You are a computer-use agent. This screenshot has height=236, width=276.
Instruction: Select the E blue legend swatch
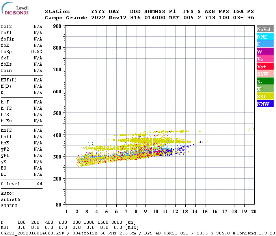pos(265,44)
